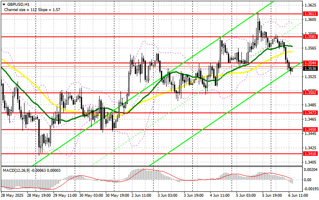Click the black 1.3536 current price tag

pos(310,68)
